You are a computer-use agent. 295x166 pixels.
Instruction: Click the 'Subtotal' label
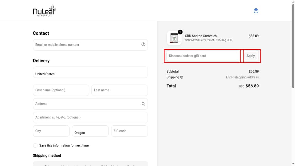[x=172, y=72]
